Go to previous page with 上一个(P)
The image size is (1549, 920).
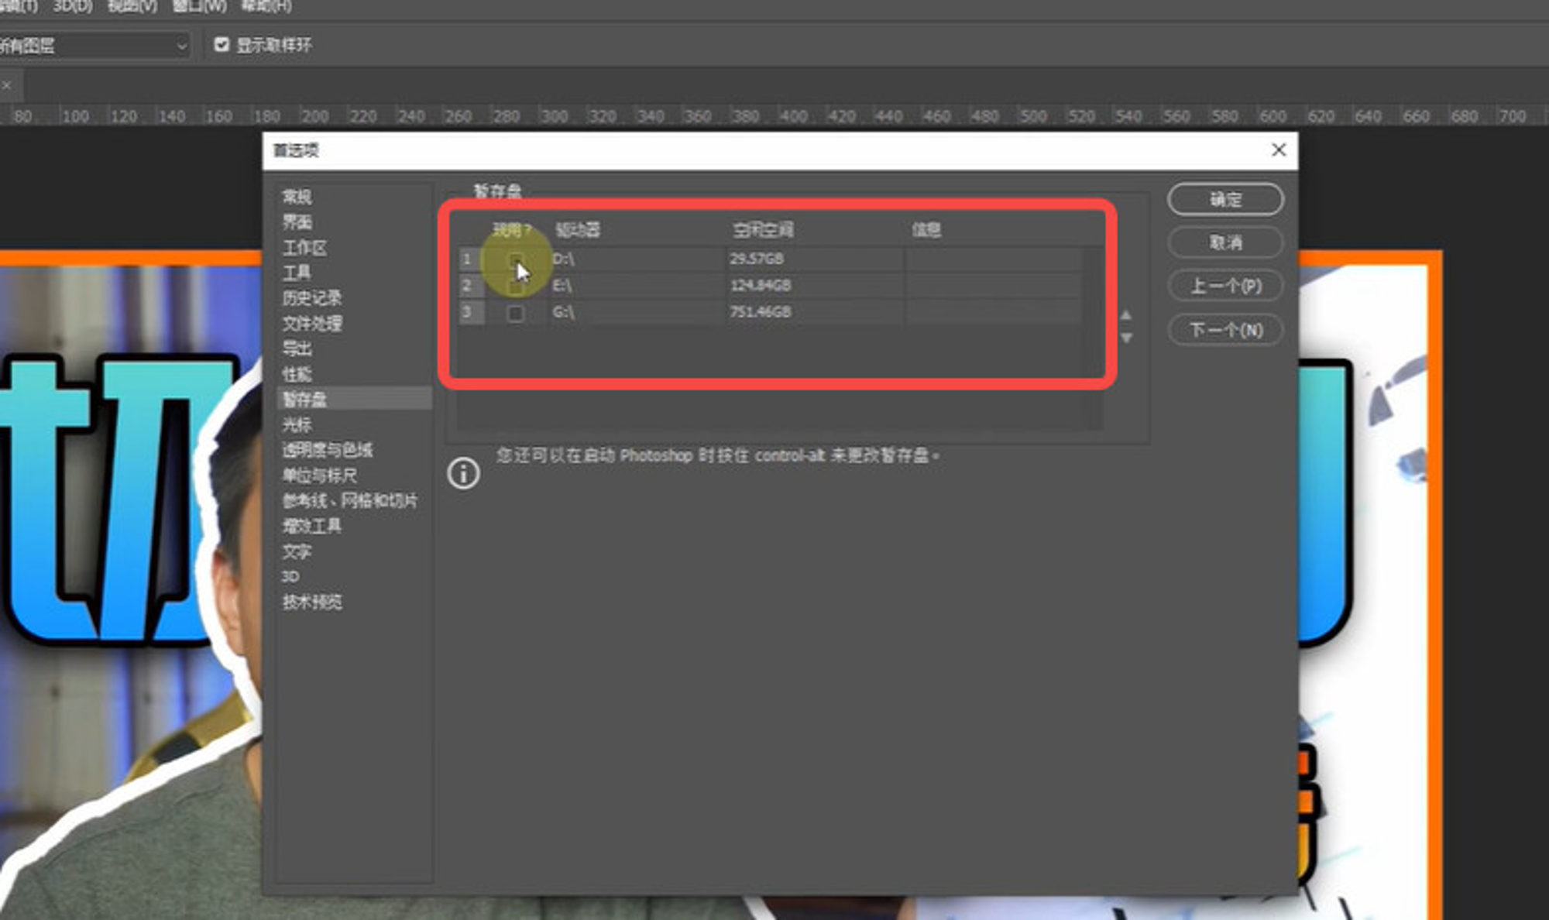point(1225,287)
